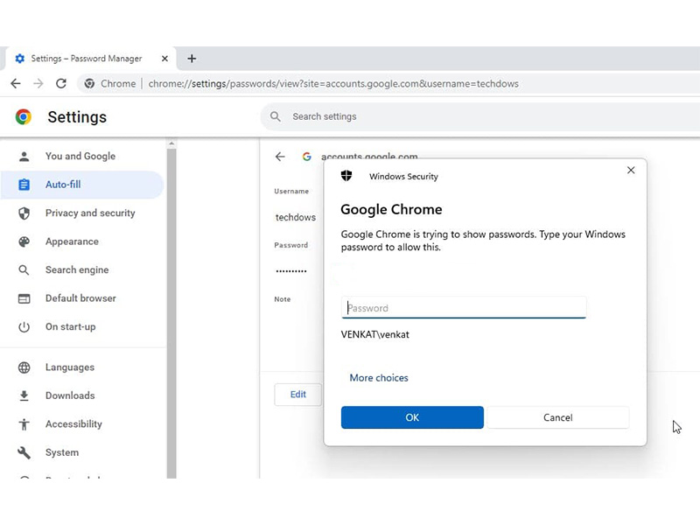Viewport: 700px width, 525px height.
Task: Click the sidebar vertical scrollbar
Action: (171, 312)
